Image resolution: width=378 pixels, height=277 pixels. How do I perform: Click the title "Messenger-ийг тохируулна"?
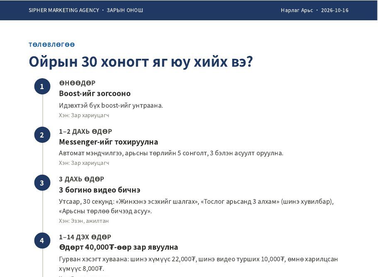click(x=108, y=142)
